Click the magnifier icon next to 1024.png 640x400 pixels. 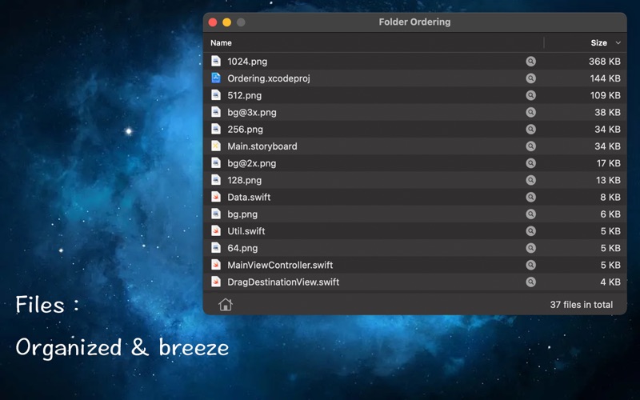tap(530, 62)
